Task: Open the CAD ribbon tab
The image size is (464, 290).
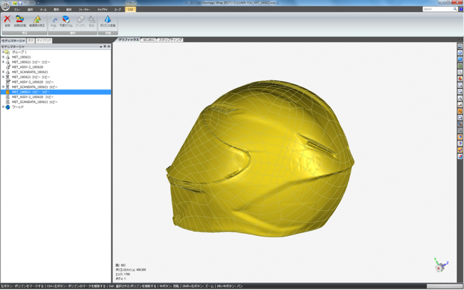Action: [130, 10]
